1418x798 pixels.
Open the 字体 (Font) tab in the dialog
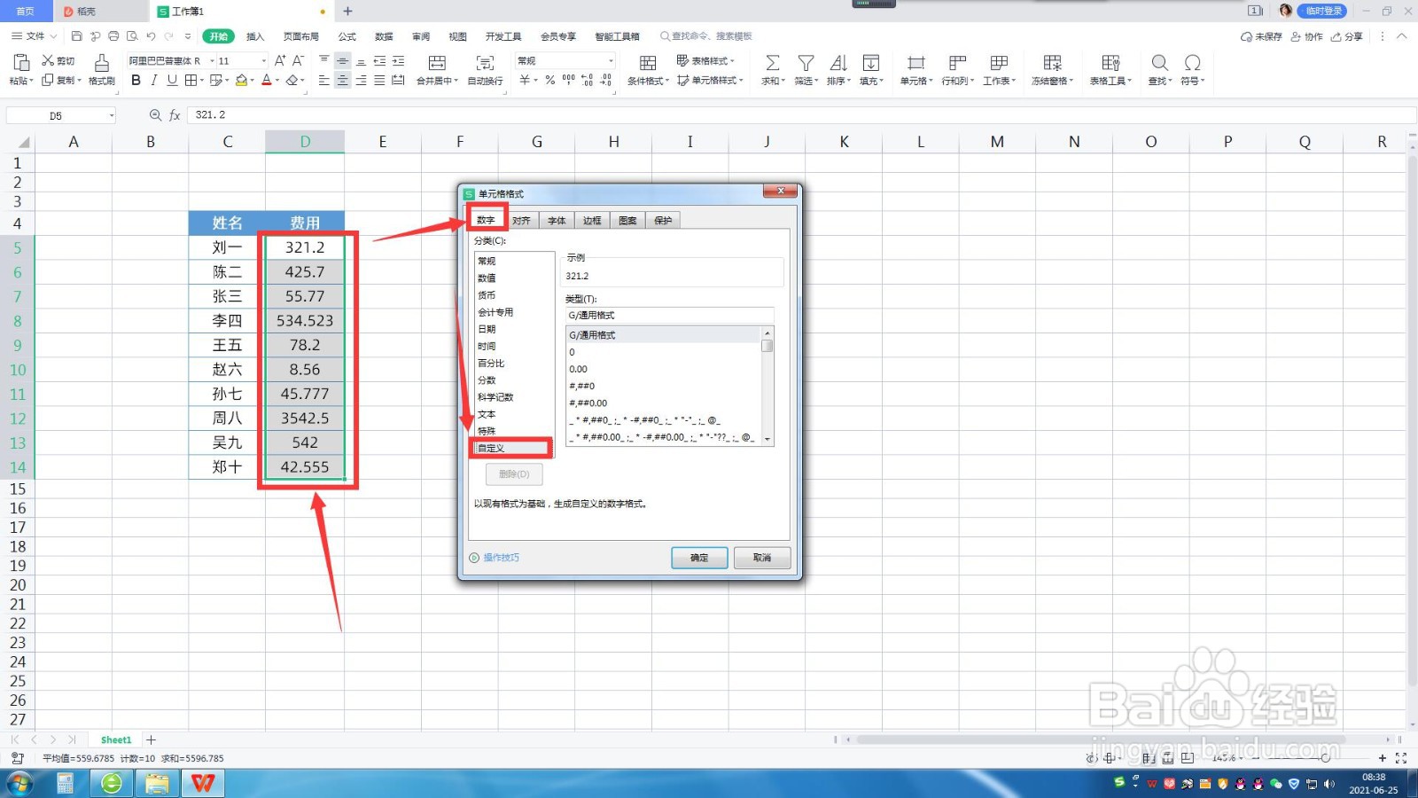(557, 221)
